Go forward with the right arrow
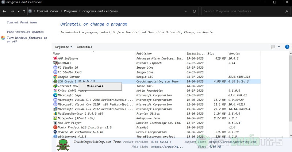The width and height of the screenshot is (292, 152). (12, 11)
